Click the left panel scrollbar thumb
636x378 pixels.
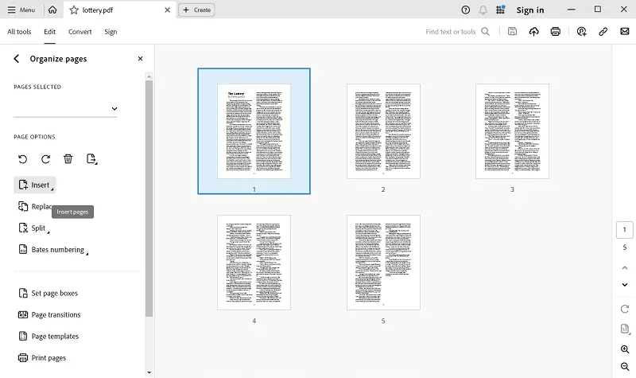(x=149, y=198)
